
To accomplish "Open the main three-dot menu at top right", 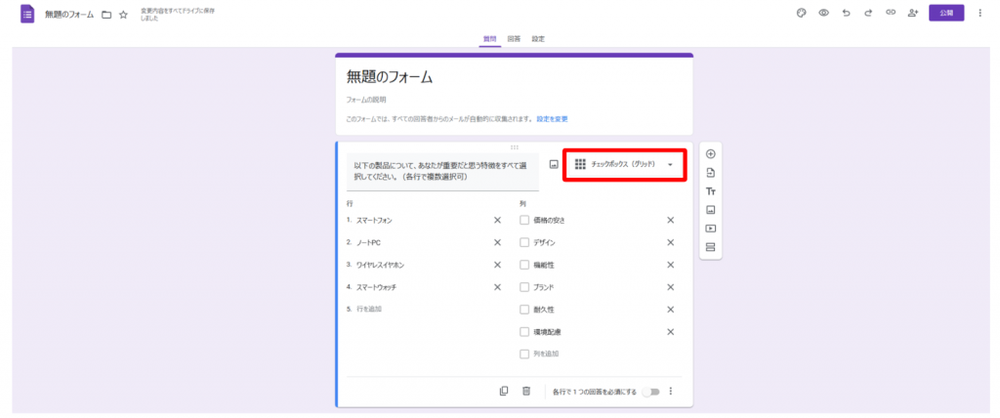I will click(980, 13).
